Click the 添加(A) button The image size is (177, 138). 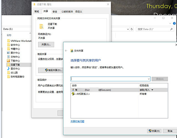click(x=160, y=79)
